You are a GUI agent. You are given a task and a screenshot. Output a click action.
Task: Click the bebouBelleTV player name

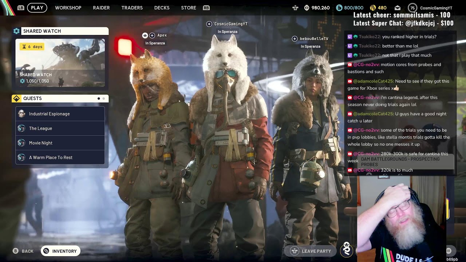tap(314, 39)
